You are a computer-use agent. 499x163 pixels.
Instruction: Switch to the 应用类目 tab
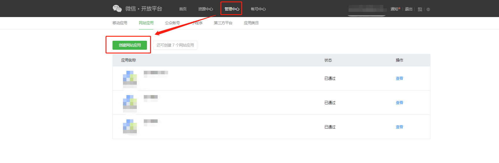point(251,23)
